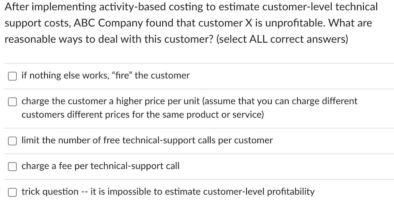394x205 pixels.
Task: Click the label "if nothing else works, fire the customer"
Action: pos(105,75)
